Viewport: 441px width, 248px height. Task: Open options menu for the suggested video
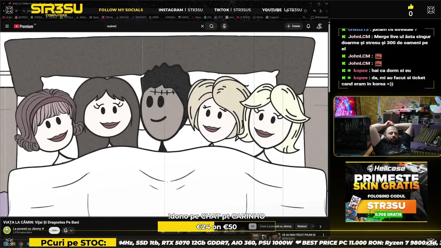tap(323, 235)
